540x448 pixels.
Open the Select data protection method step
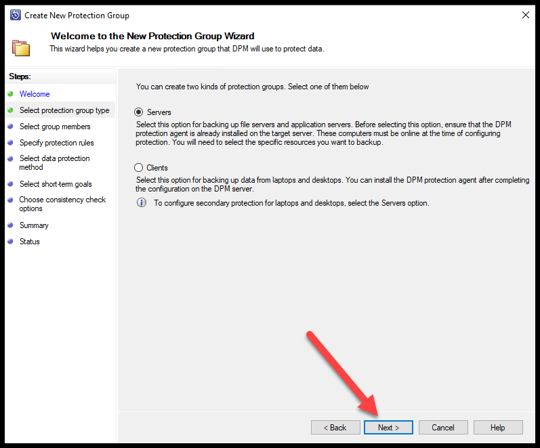tap(54, 162)
